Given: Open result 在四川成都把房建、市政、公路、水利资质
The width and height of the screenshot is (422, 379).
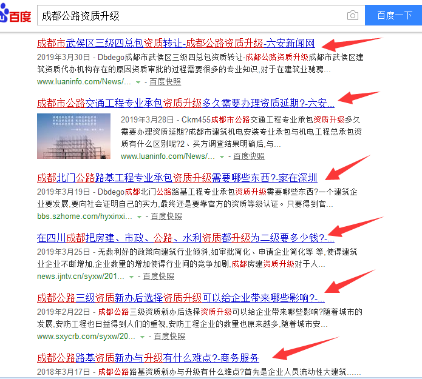Looking at the screenshot, I should [x=186, y=238].
